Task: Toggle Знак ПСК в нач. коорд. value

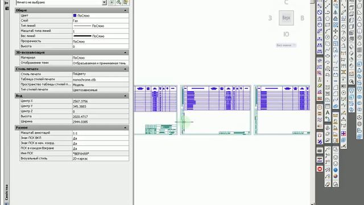Action: click(x=101, y=143)
